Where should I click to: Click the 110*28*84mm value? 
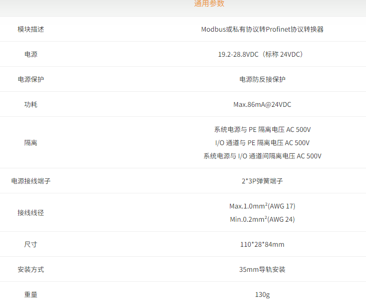[x=262, y=244]
